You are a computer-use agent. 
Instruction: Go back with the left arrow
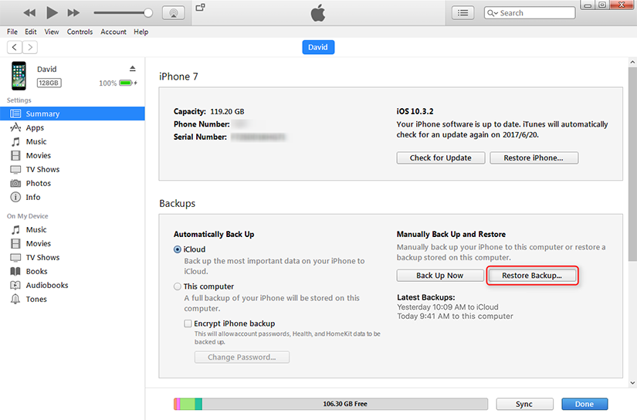pos(15,47)
